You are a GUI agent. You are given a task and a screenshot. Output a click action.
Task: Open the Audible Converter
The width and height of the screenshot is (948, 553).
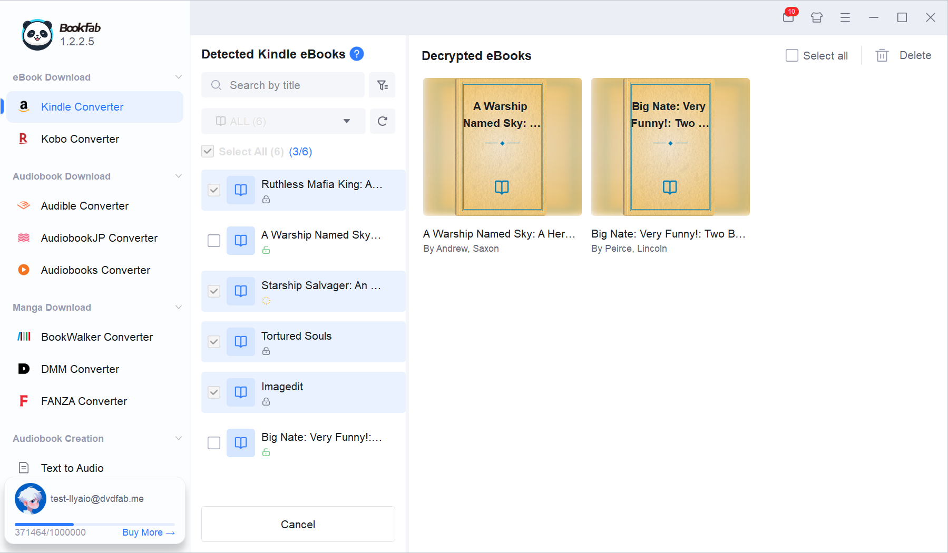[x=84, y=205]
